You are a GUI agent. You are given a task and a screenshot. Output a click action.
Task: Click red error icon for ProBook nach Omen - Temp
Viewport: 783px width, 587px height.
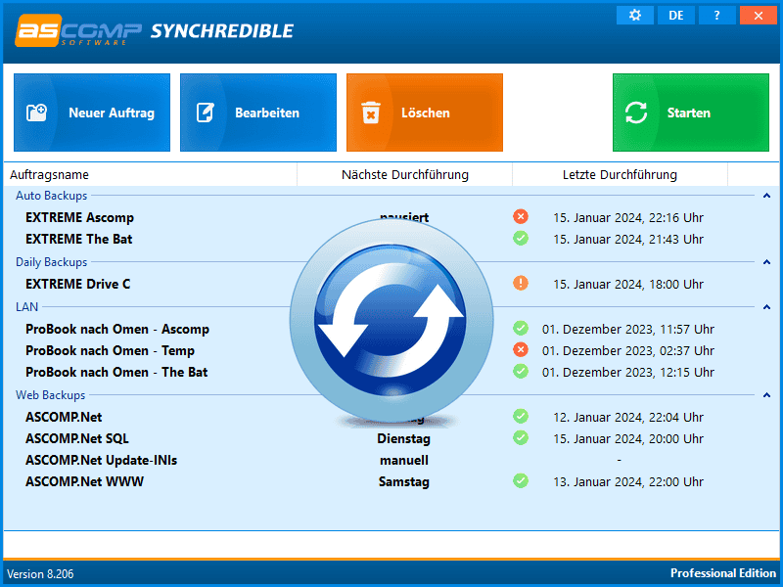(x=521, y=349)
